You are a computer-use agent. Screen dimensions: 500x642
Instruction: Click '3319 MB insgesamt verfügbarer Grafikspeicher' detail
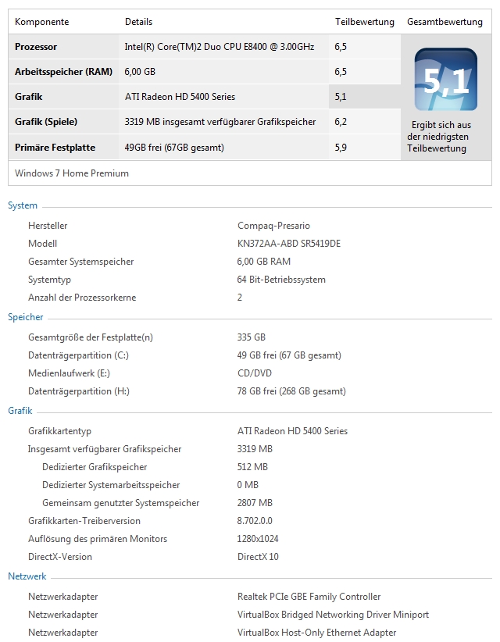coord(220,122)
